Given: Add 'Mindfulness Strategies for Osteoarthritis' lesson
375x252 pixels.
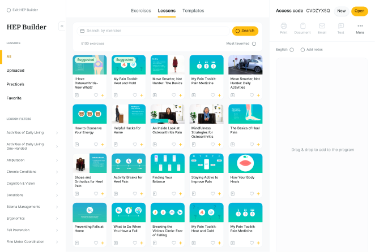Looking at the screenshot, I should pyautogui.click(x=220, y=145).
